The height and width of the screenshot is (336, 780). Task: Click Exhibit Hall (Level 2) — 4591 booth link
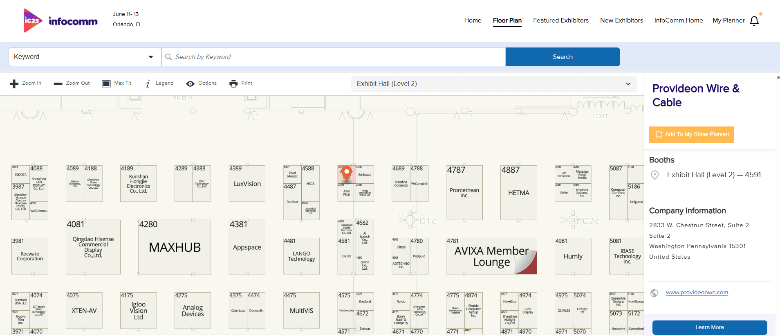[x=714, y=175]
